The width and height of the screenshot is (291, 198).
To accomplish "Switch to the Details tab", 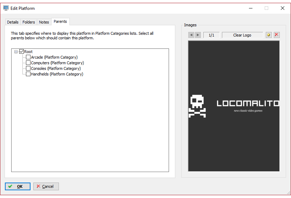I will (x=13, y=22).
